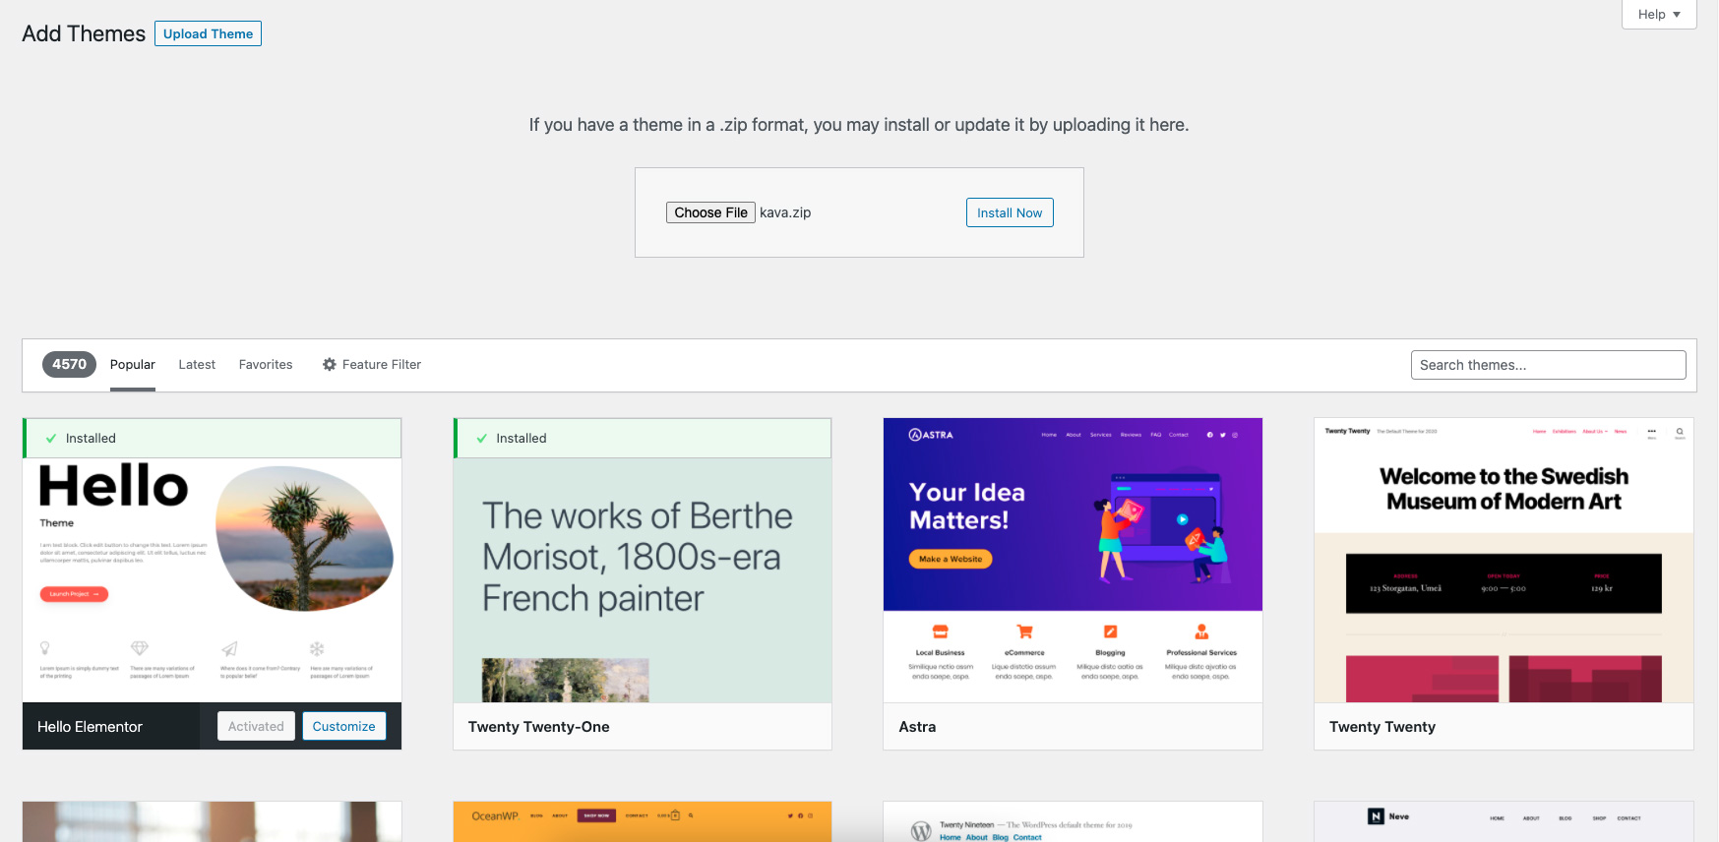The width and height of the screenshot is (1719, 842).
Task: Click the Installed checkmark on Twenty Twenty-One
Action: click(x=482, y=439)
